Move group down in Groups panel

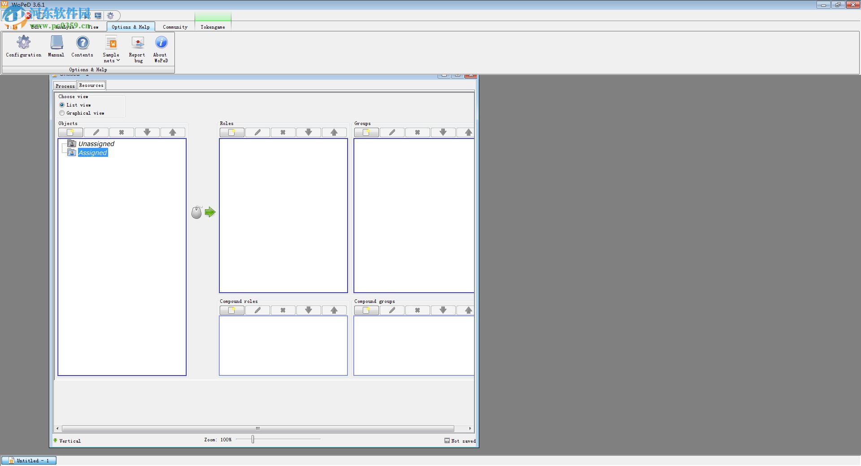[x=443, y=132]
